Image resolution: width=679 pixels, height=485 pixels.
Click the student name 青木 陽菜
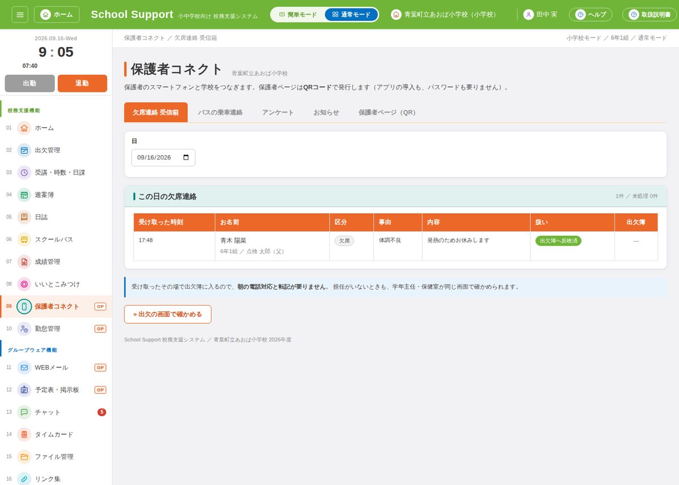click(233, 241)
